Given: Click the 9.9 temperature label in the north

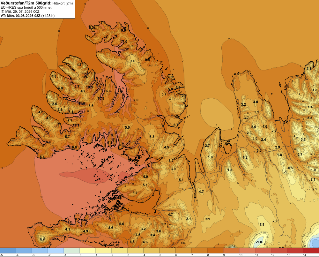Looking at the screenshot, I should pos(123,30).
